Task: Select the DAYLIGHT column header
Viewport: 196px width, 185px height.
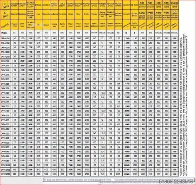Action: tap(46, 5)
